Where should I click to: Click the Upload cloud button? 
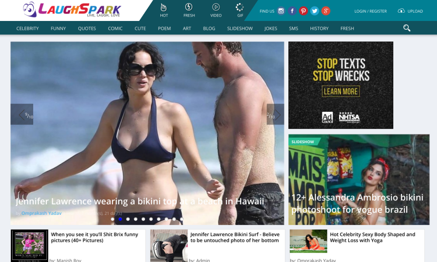click(410, 11)
